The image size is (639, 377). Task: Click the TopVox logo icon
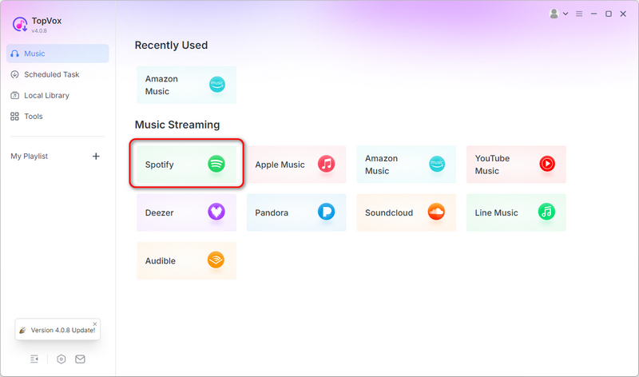[19, 25]
